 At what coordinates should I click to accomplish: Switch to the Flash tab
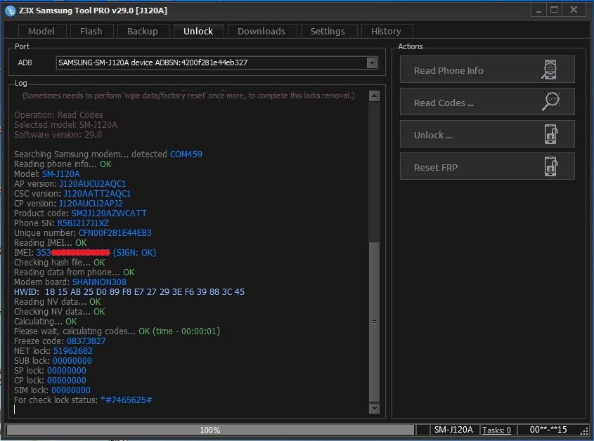pyautogui.click(x=91, y=31)
